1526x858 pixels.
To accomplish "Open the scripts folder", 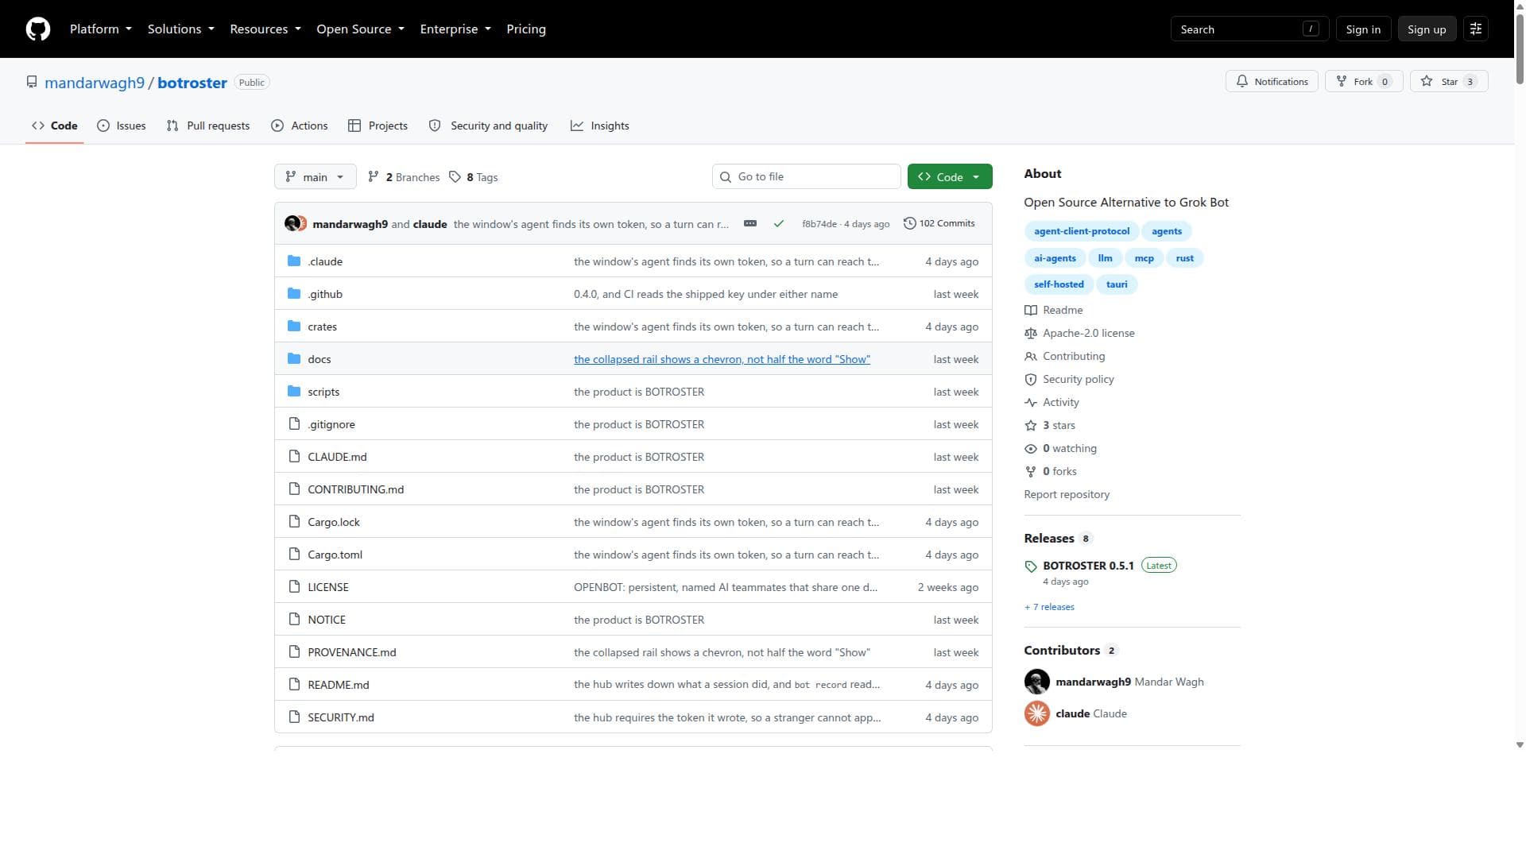I will 323,392.
